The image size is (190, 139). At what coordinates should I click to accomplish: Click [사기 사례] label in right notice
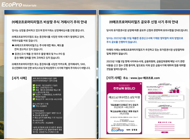[x=114, y=78]
